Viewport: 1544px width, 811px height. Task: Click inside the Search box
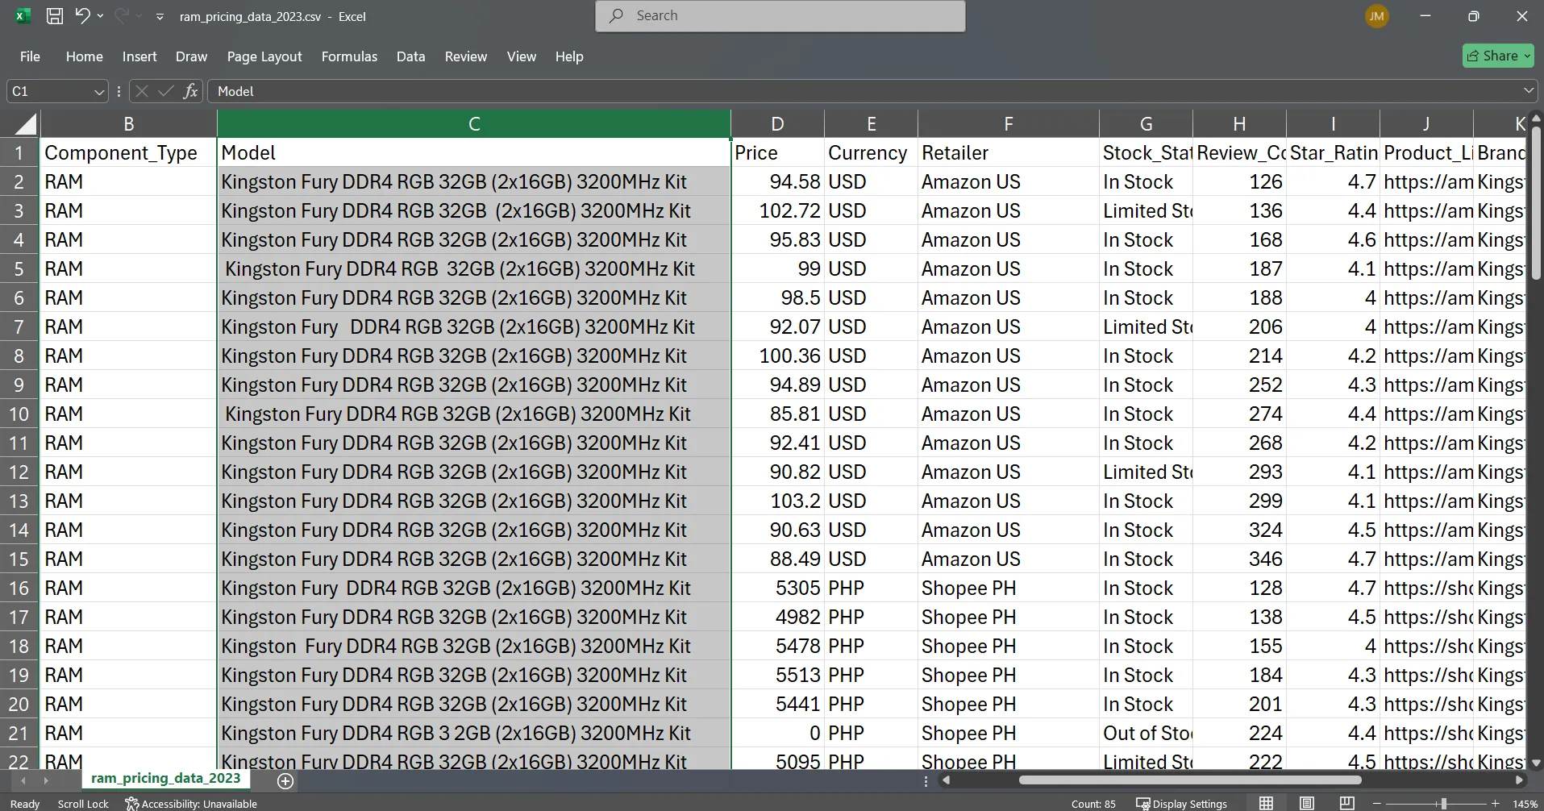tap(779, 15)
